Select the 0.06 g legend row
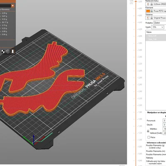 tap(4, 34)
